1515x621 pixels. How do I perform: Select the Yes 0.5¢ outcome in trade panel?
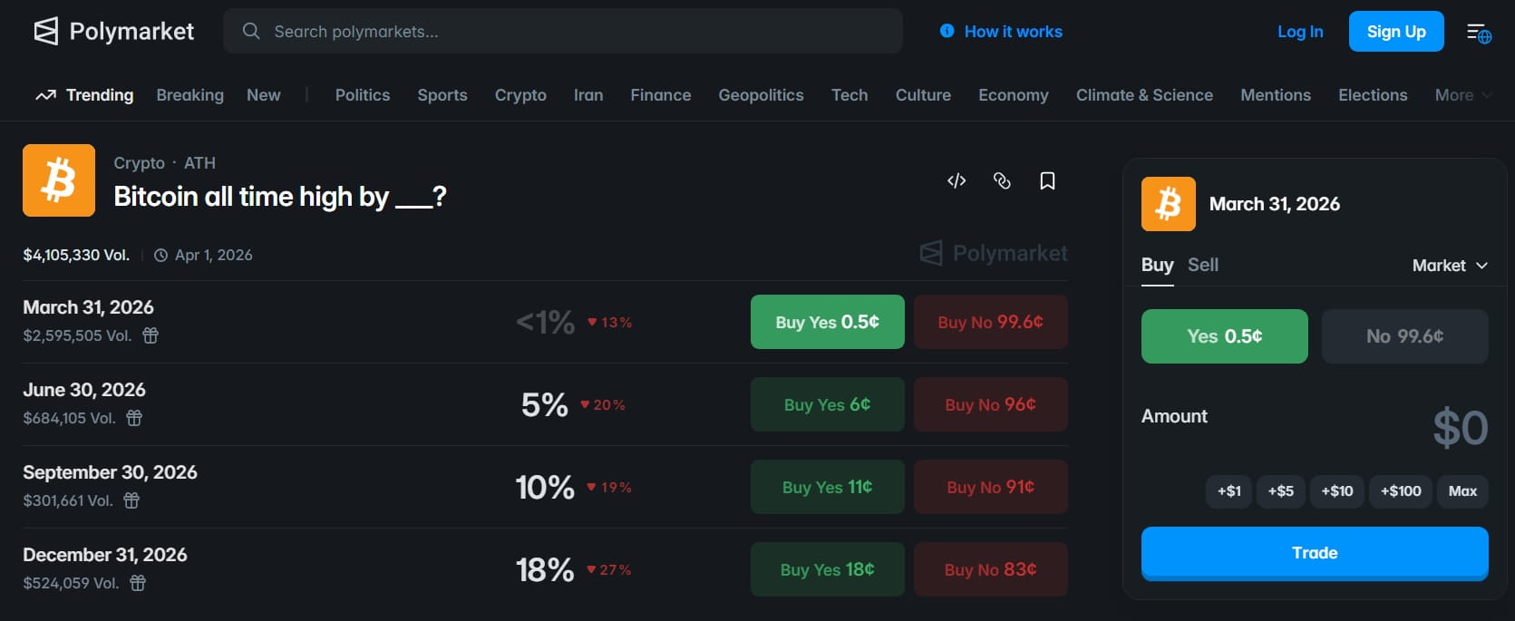[1224, 336]
